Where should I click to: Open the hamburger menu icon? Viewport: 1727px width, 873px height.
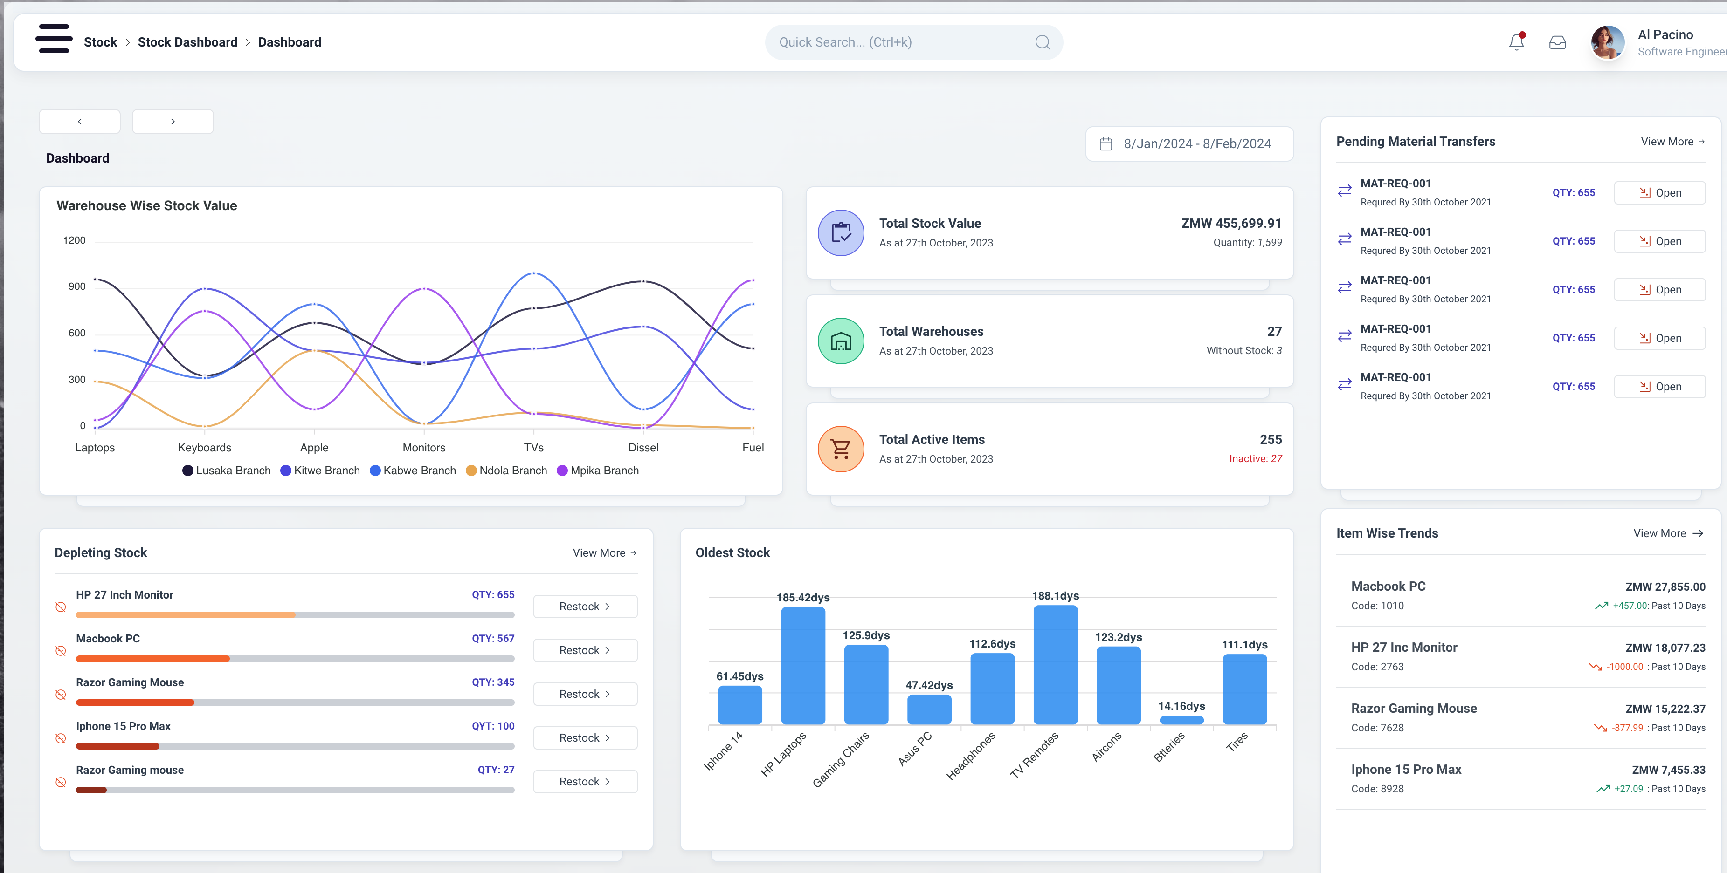coord(54,39)
